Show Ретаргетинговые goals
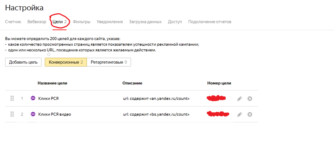 click(x=109, y=62)
